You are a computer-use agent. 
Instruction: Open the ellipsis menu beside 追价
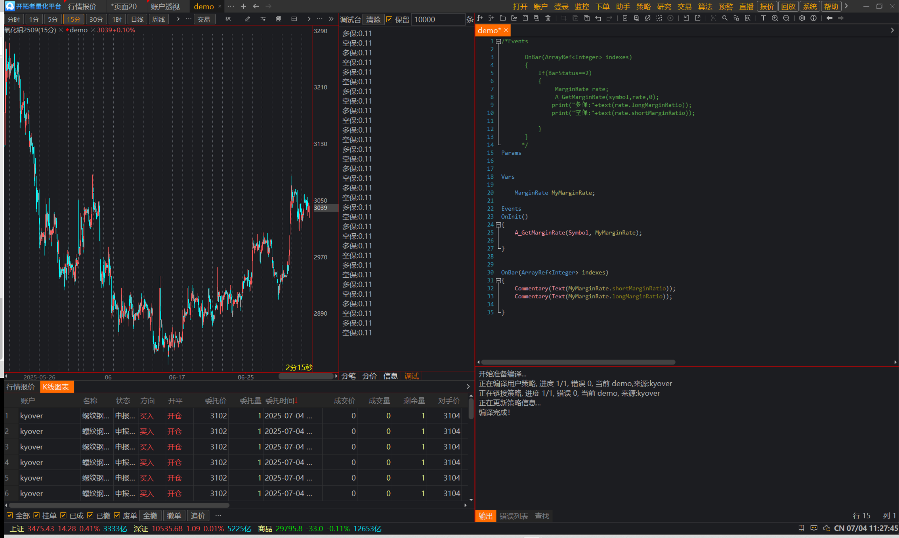click(218, 515)
